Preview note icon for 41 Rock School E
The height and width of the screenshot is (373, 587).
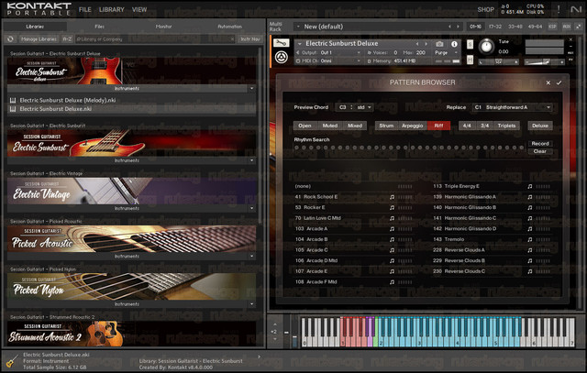(x=392, y=197)
